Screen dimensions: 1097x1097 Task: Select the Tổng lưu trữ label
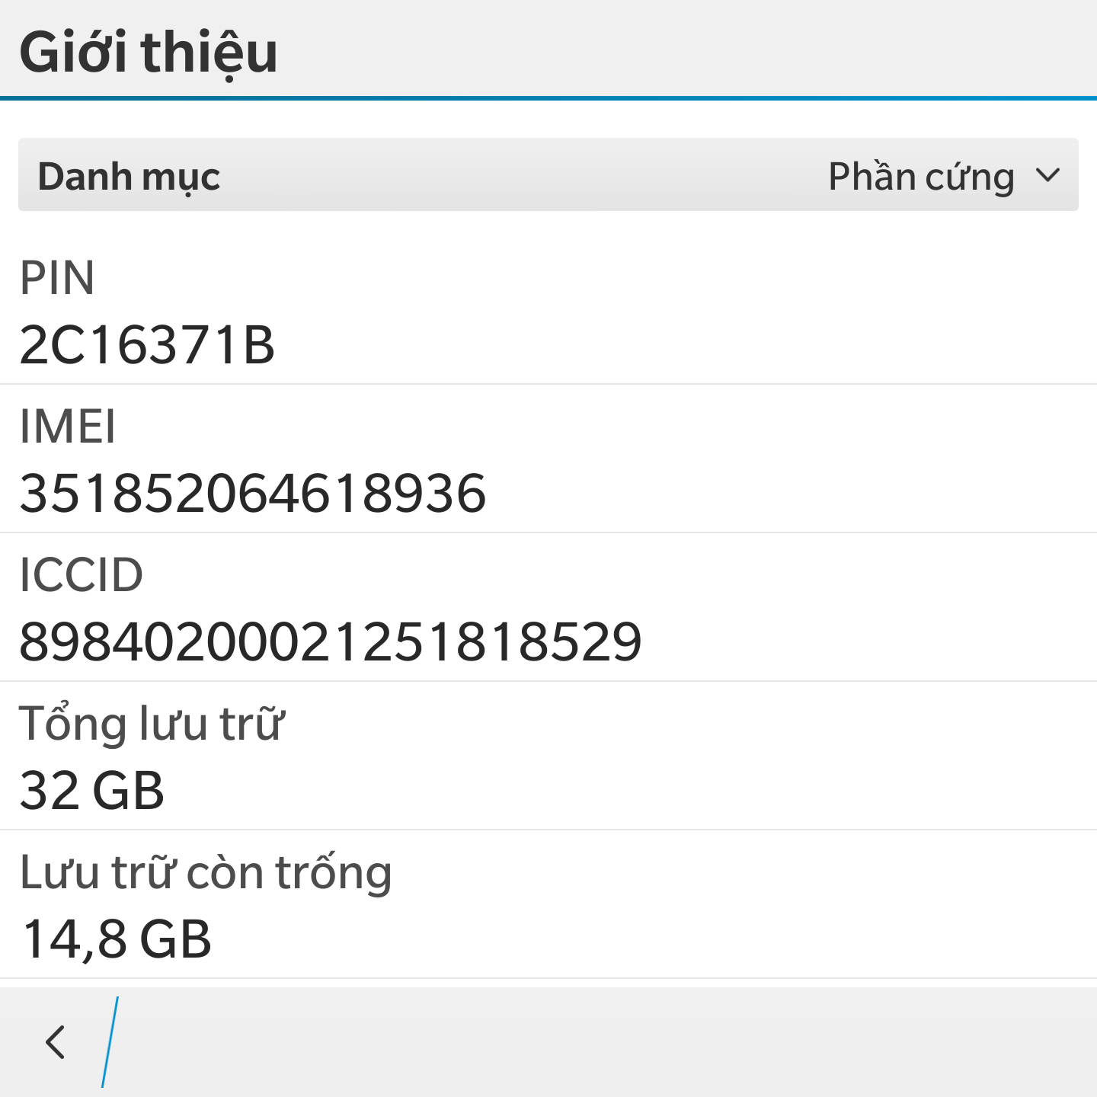click(x=151, y=724)
